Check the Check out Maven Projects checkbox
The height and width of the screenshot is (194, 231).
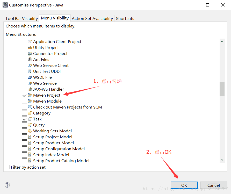click(x=25, y=107)
